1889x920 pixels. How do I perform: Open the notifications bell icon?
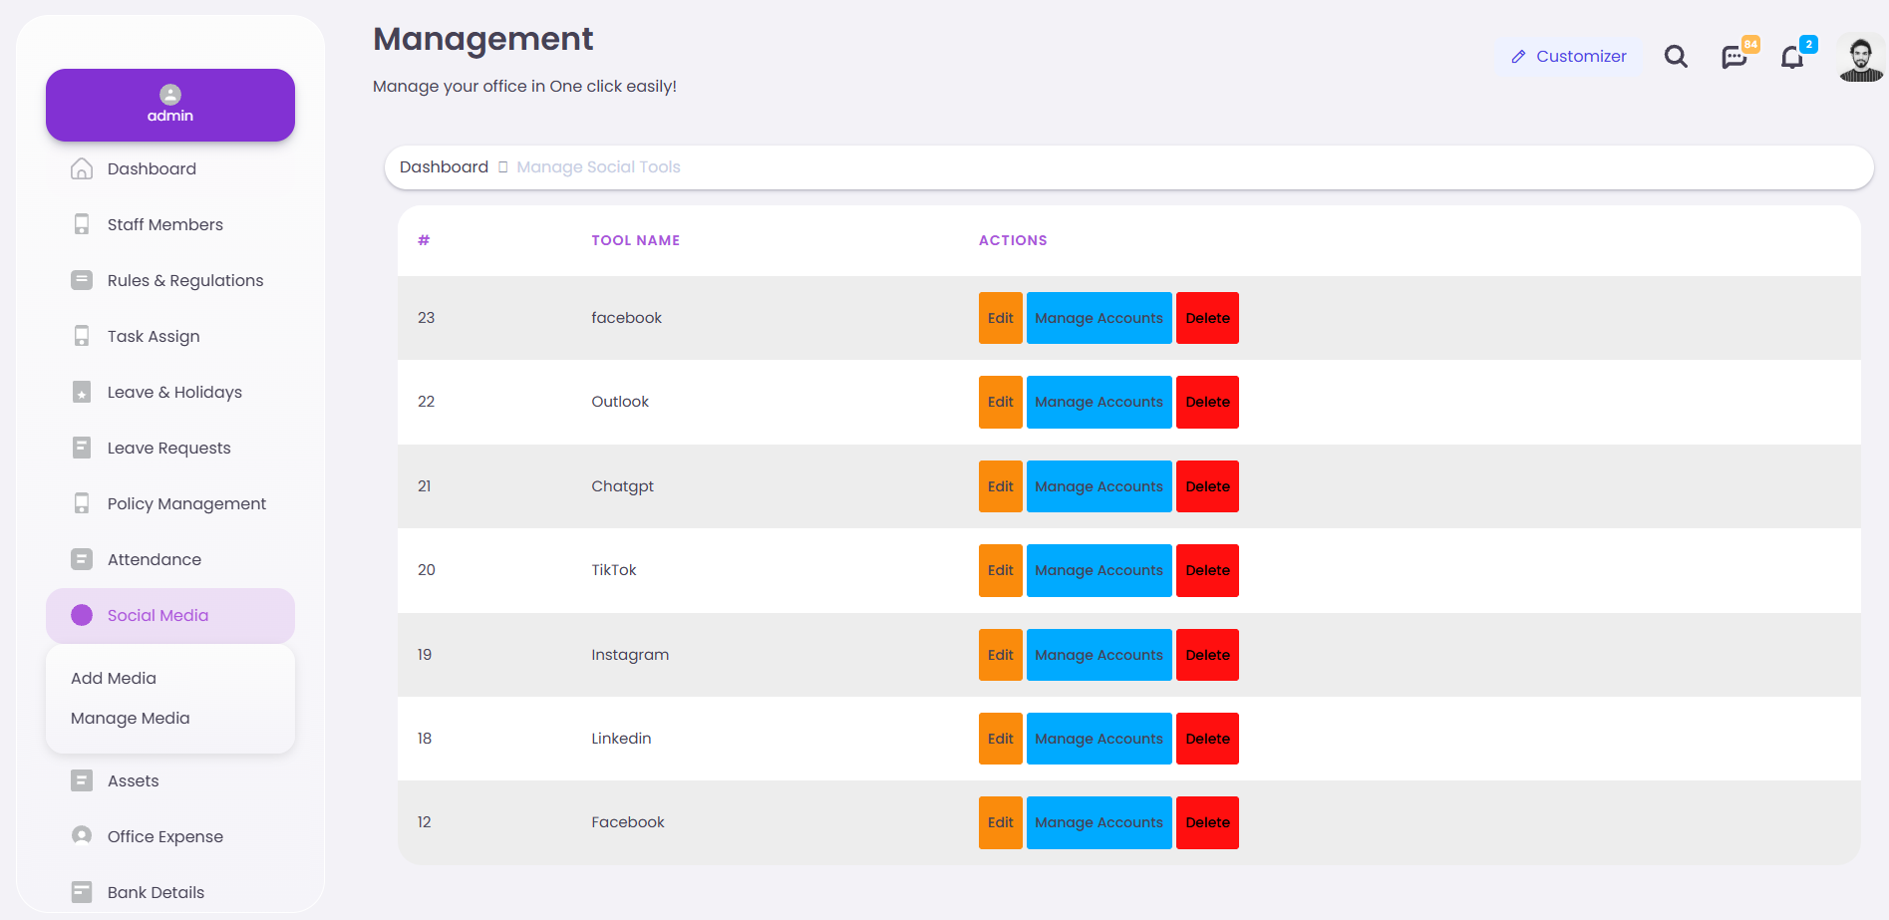(x=1792, y=57)
